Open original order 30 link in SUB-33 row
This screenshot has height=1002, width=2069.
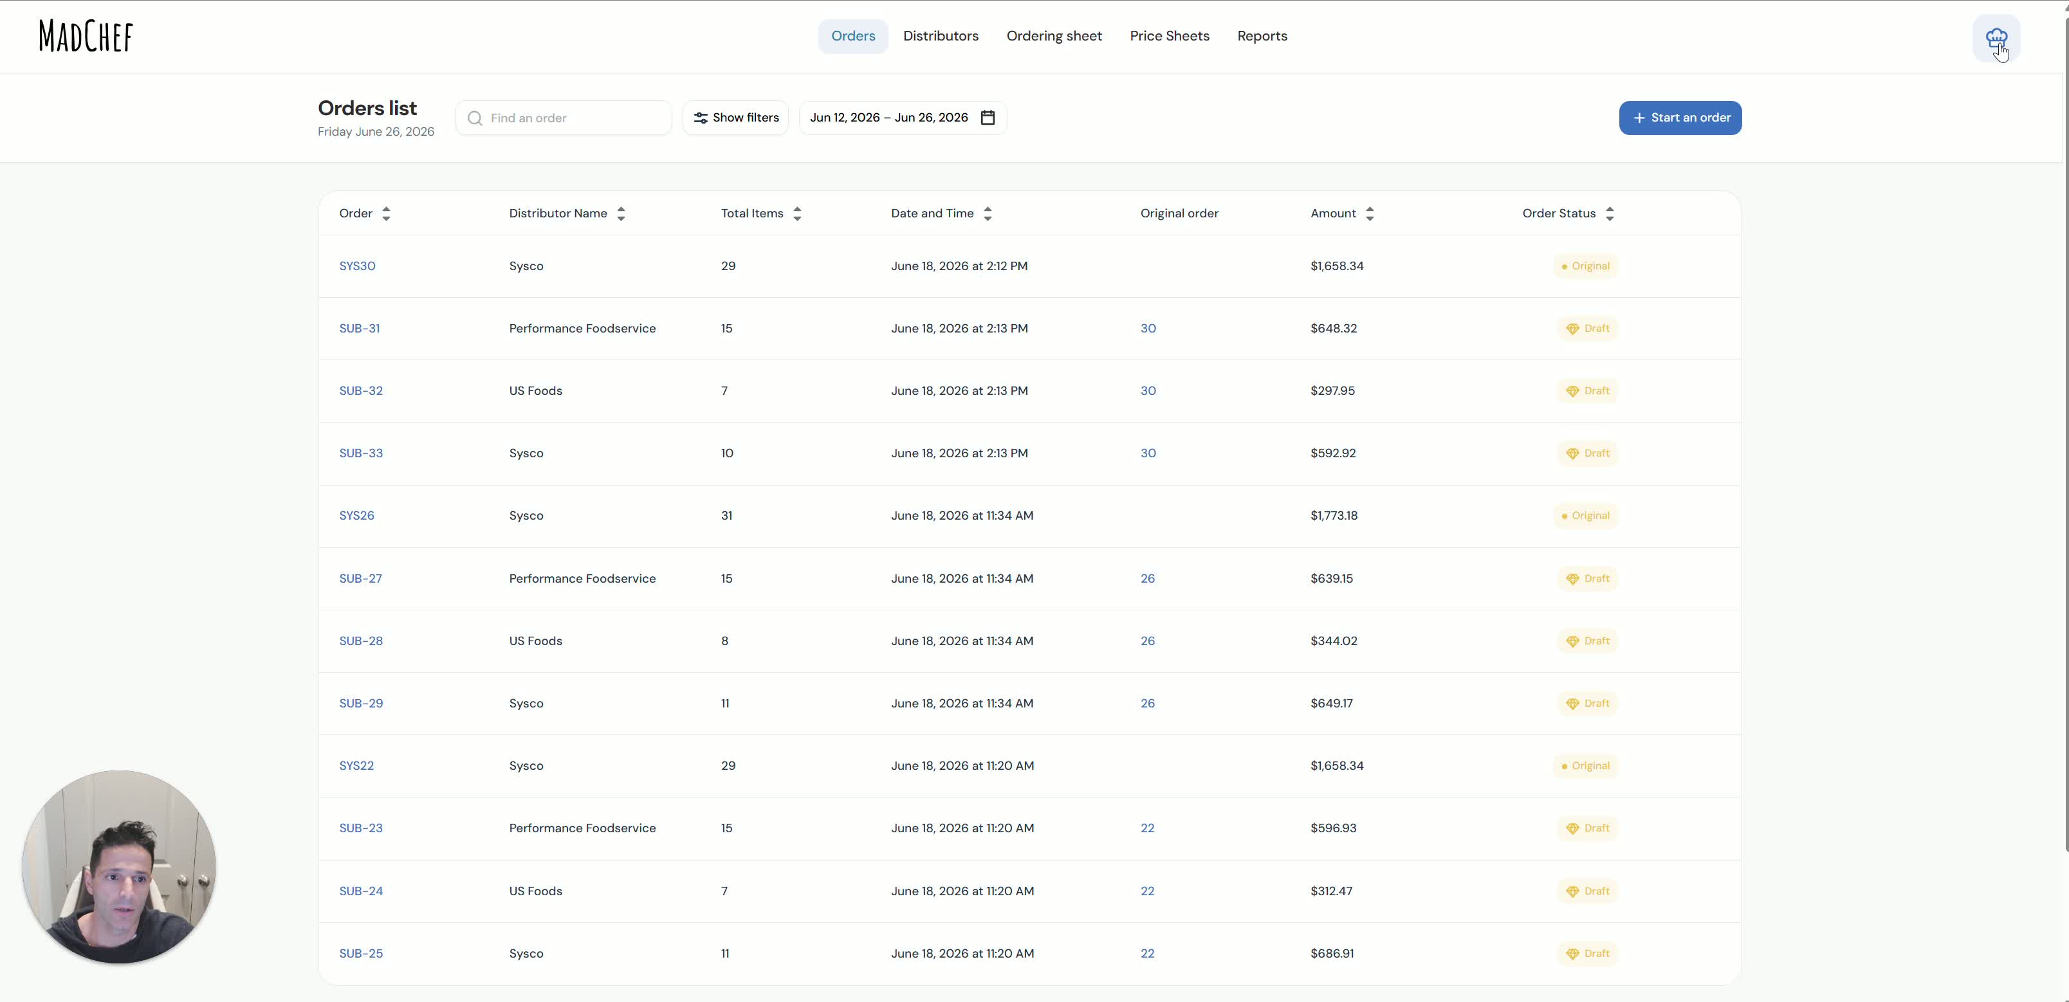click(x=1148, y=455)
